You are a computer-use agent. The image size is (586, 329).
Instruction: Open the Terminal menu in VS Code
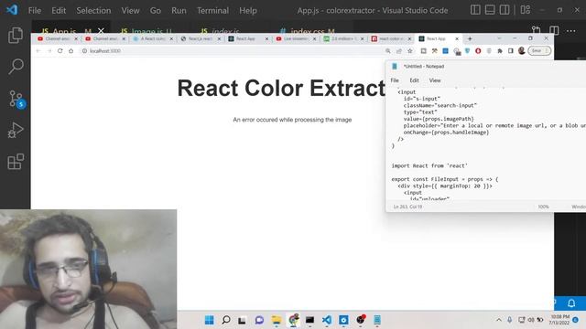pos(212,10)
